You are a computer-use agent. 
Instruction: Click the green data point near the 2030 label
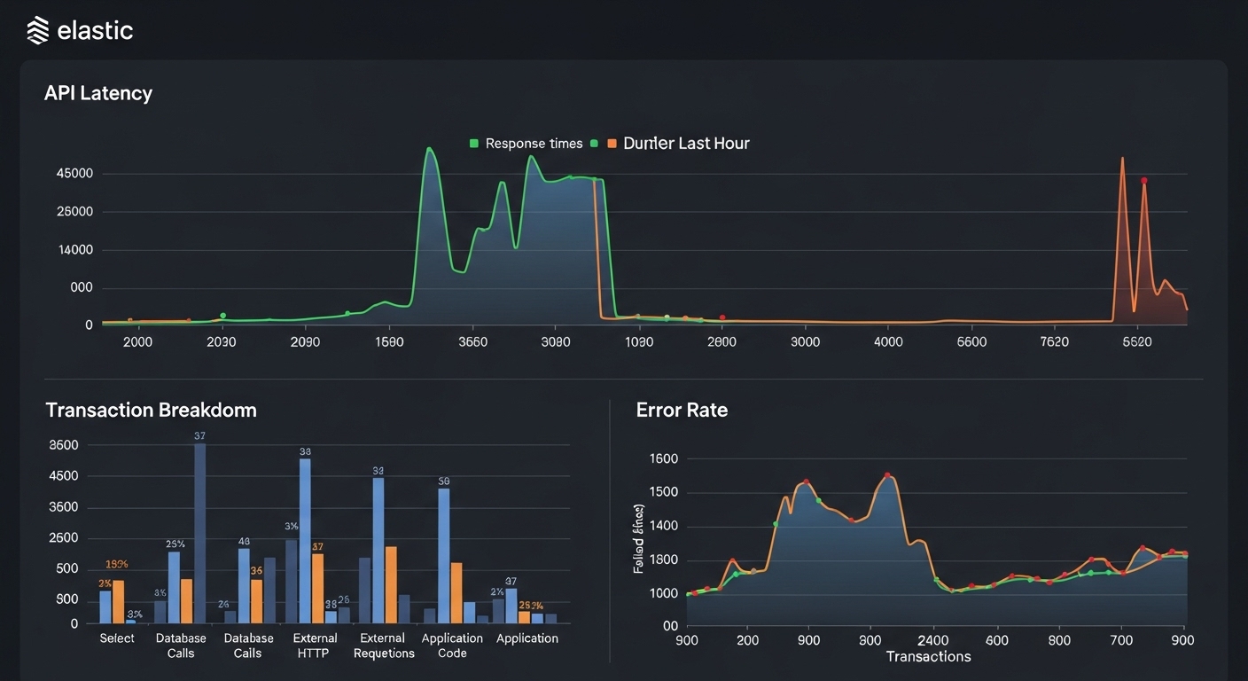pos(223,316)
